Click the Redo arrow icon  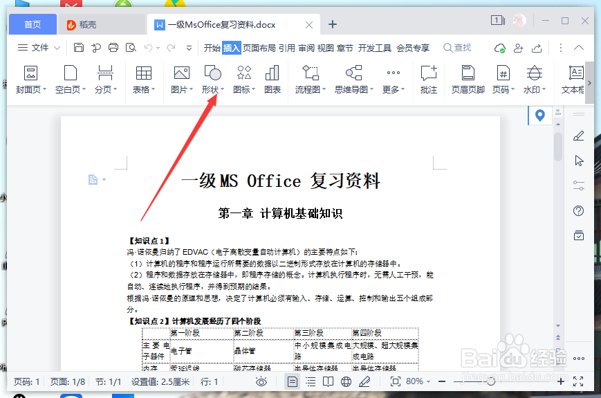click(x=172, y=48)
